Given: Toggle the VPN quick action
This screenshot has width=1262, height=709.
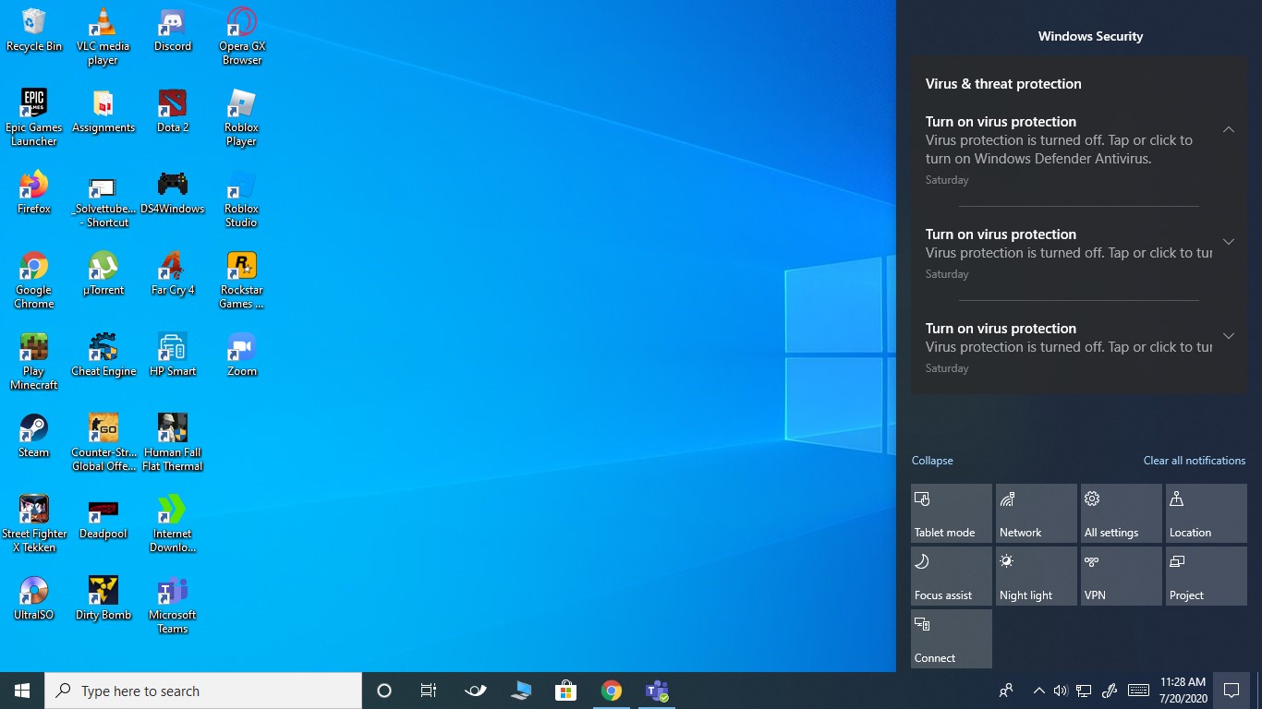Looking at the screenshot, I should point(1122,576).
